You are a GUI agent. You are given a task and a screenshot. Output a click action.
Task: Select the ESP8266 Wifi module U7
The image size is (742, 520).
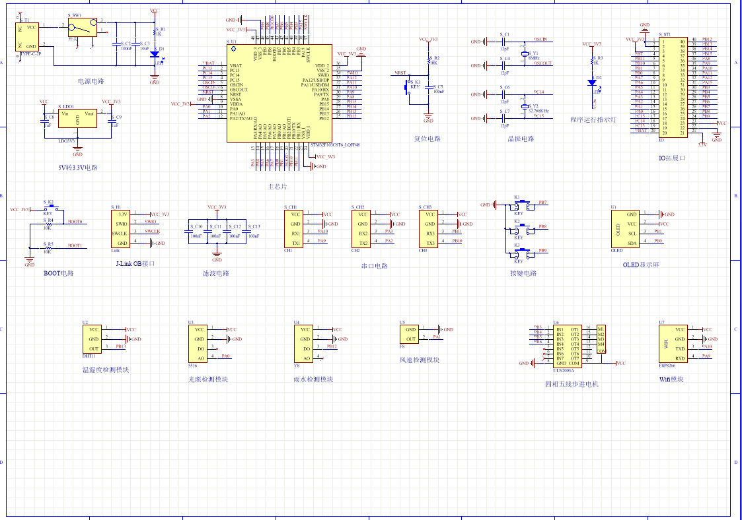coord(672,343)
